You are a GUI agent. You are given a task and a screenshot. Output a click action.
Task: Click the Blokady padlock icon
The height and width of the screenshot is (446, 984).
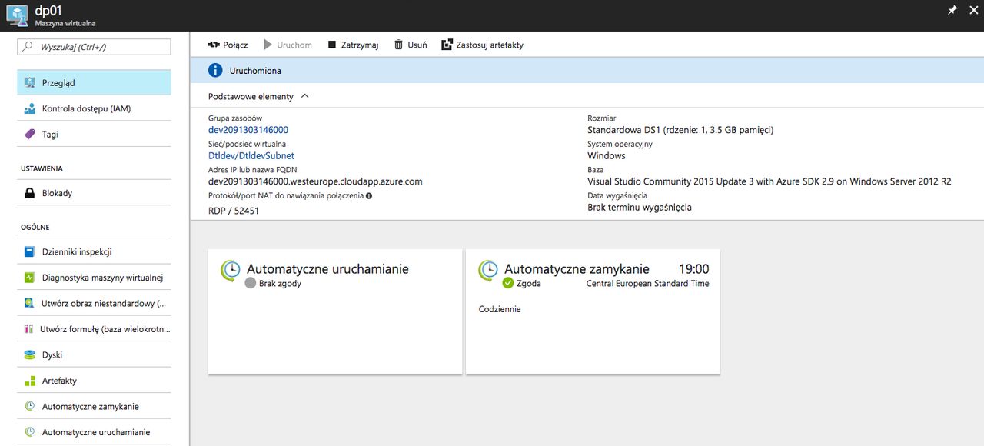[x=30, y=193]
